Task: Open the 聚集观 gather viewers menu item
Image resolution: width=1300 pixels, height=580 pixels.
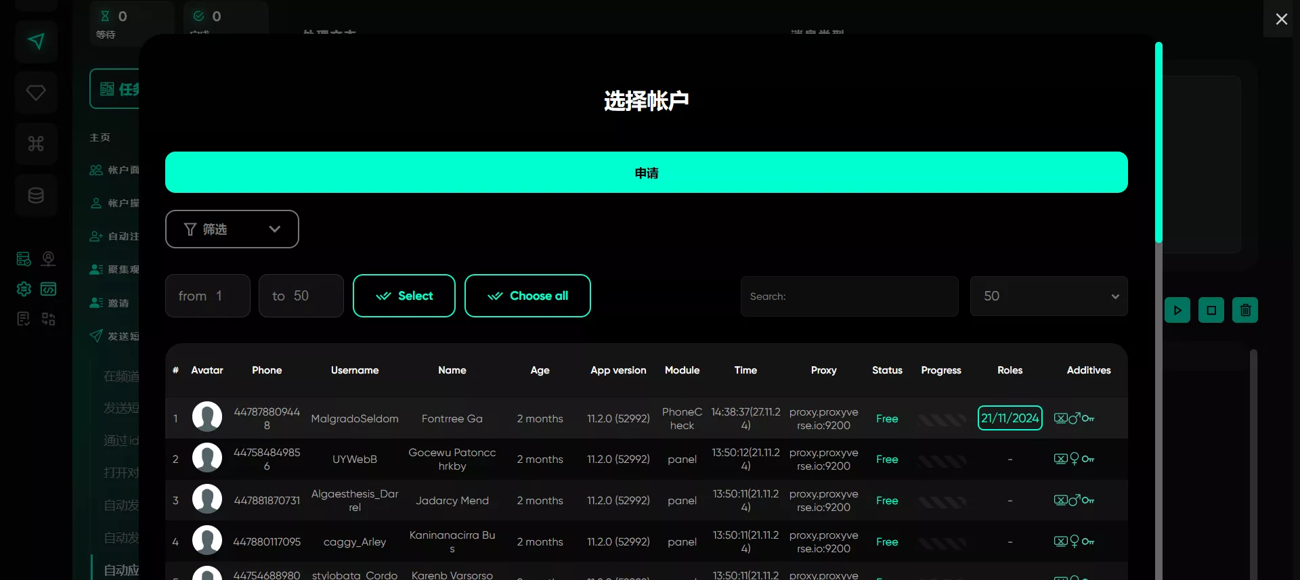Action: [x=114, y=269]
